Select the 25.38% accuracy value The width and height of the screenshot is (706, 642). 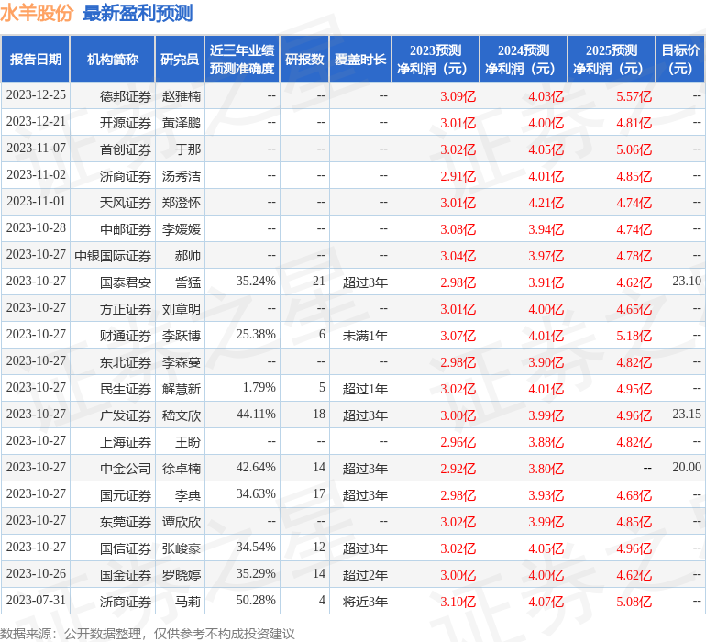pos(256,334)
